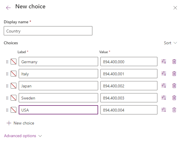181x142 pixels.
Task: Delete the Sweden choice row
Action: [x=174, y=98]
